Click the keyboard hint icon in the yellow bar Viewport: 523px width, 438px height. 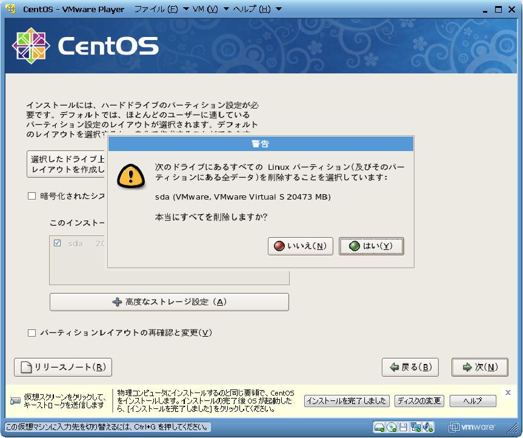[15, 401]
